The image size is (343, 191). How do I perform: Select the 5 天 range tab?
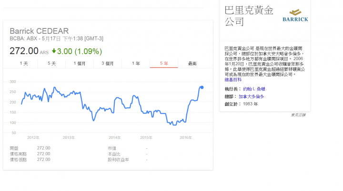point(51,63)
